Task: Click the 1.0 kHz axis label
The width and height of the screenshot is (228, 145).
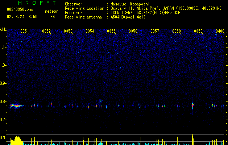Action: 3,65
